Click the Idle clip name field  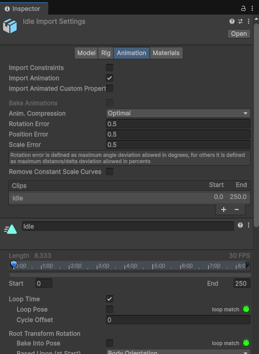(x=128, y=226)
